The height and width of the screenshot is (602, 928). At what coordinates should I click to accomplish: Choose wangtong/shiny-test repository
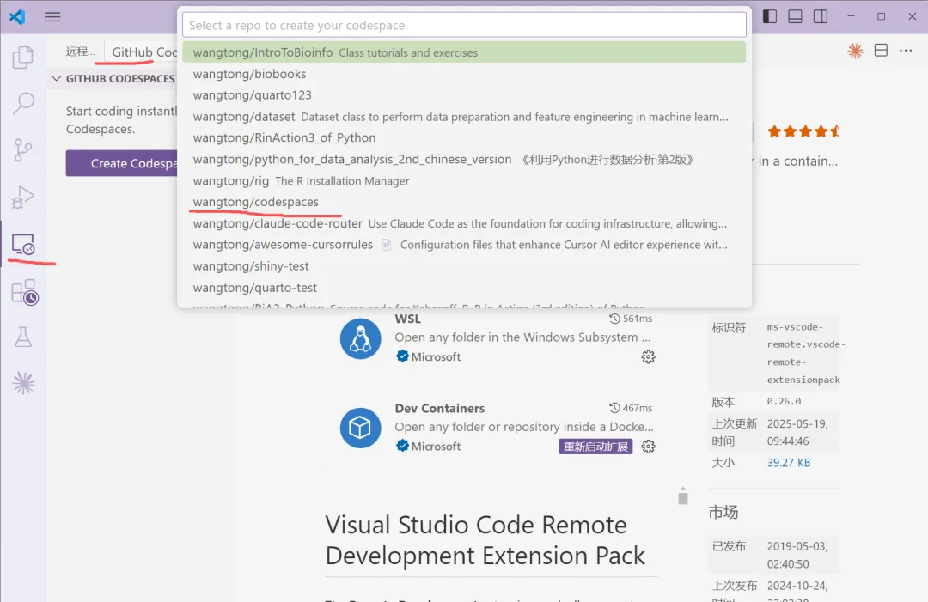464,266
